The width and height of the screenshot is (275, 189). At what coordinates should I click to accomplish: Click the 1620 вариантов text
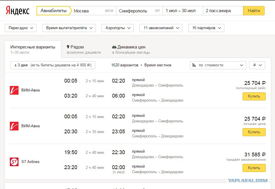125,65
